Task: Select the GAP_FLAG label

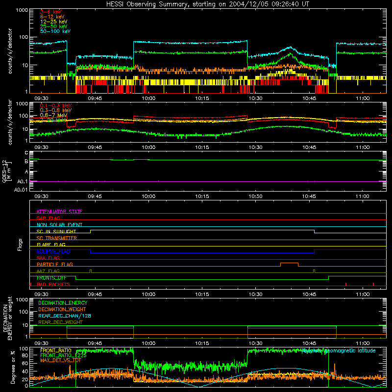Action: 48,218
